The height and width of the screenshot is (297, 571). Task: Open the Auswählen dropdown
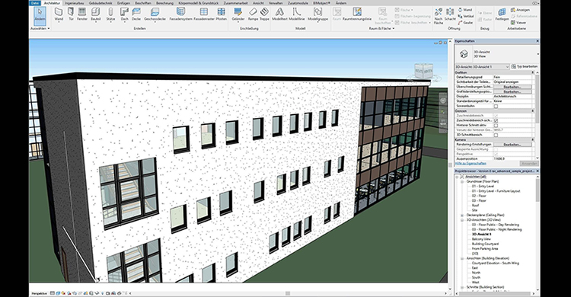coord(40,28)
